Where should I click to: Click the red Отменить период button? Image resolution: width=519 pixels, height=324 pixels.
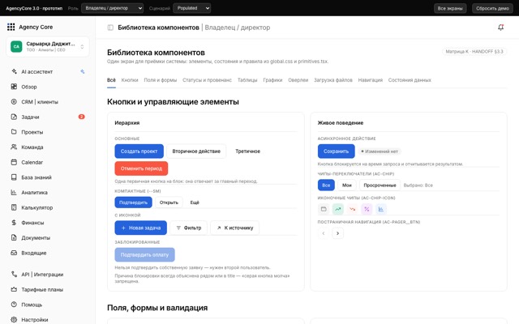[x=141, y=168]
